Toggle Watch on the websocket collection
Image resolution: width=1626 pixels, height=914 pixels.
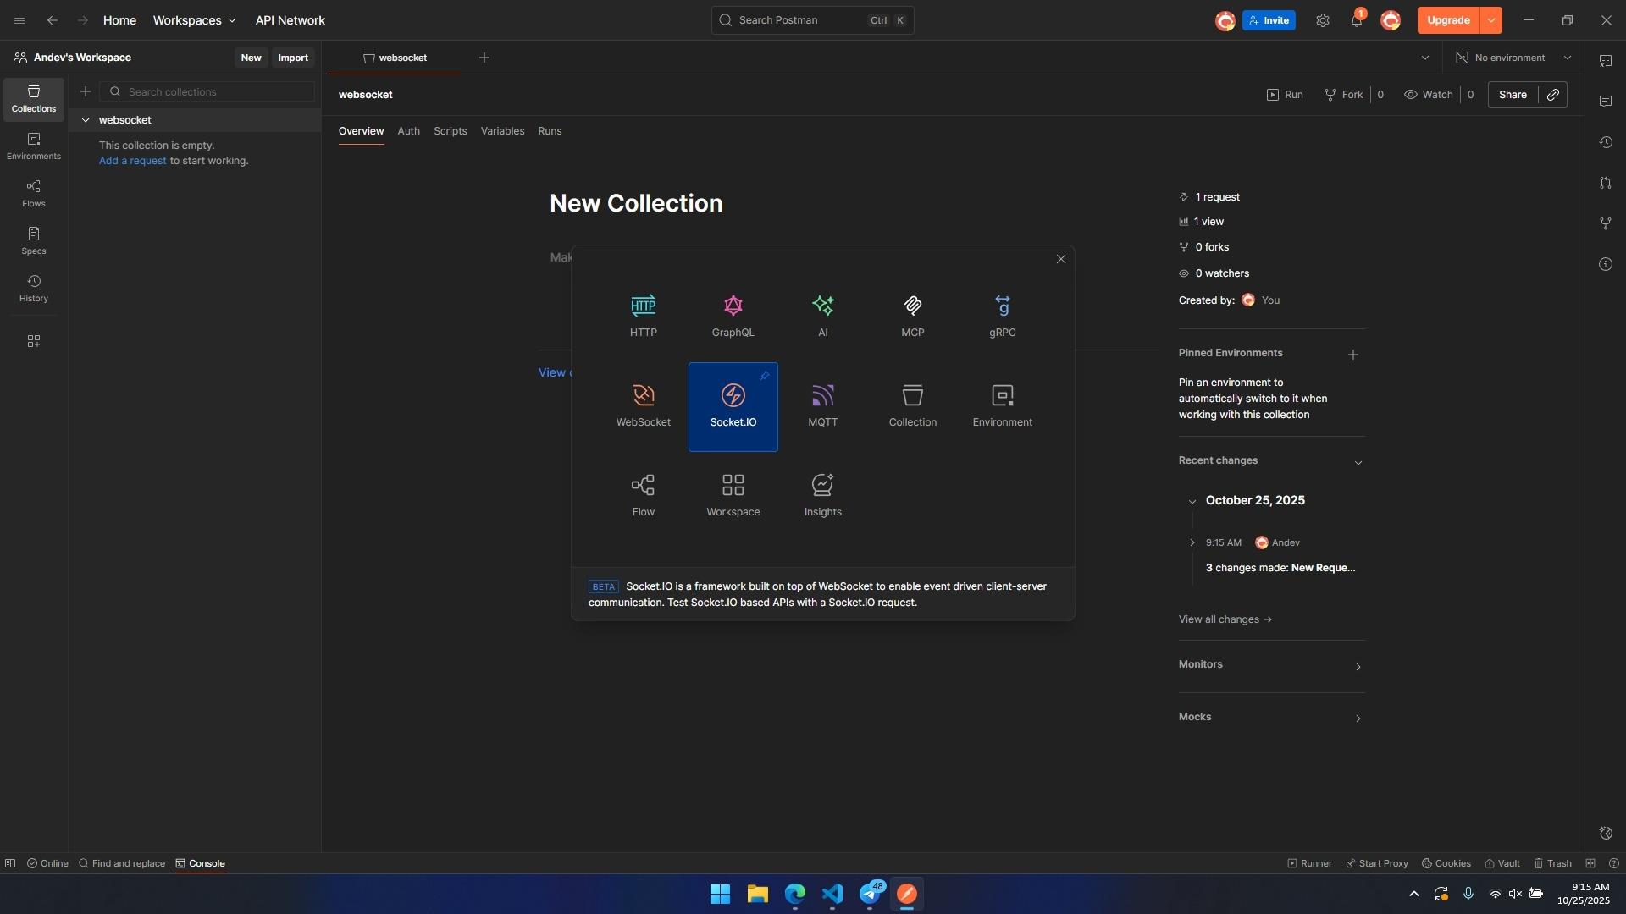pos(1429,95)
